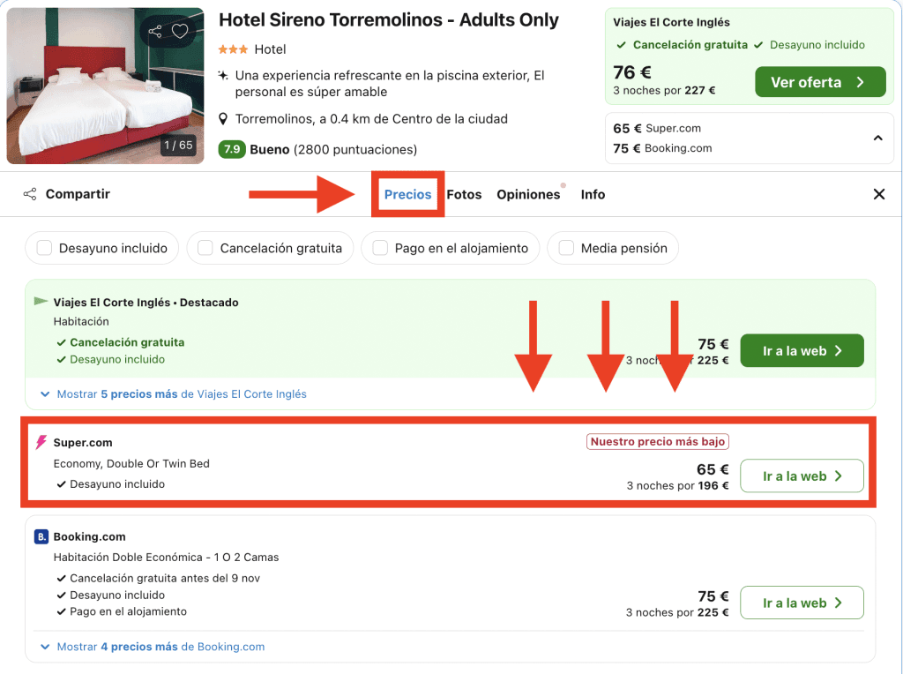This screenshot has width=903, height=674.
Task: Go to Super.com website offer button
Action: 802,476
